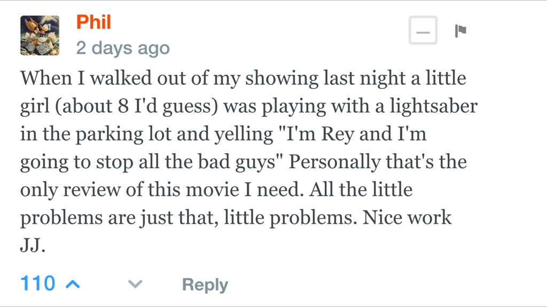Click "JJ." at the comment's end
Image resolution: width=547 pixels, height=307 pixels.
[x=32, y=246]
